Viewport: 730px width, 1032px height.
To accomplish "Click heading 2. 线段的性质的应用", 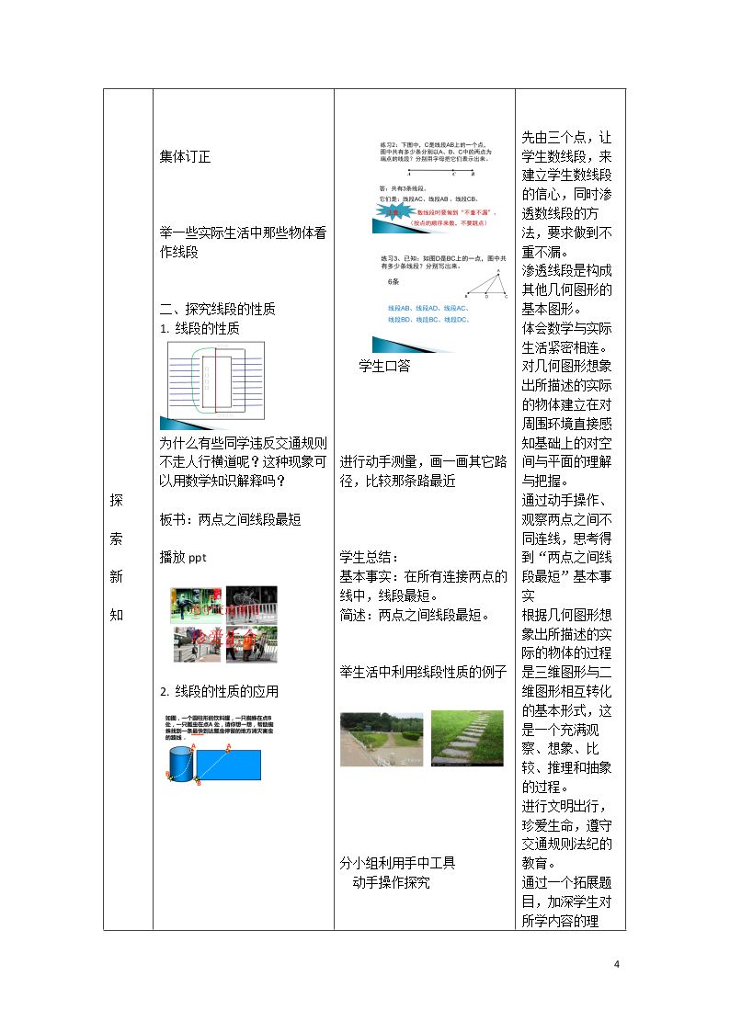I will pyautogui.click(x=219, y=692).
